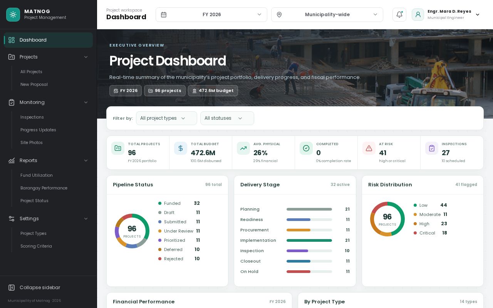Open the All project types filter
The image size is (493, 308).
pos(166,118)
